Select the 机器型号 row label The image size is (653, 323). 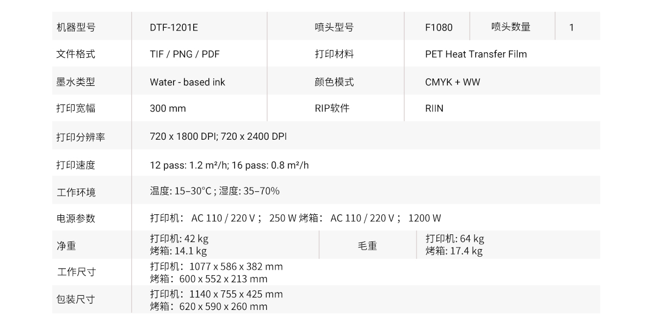point(76,27)
